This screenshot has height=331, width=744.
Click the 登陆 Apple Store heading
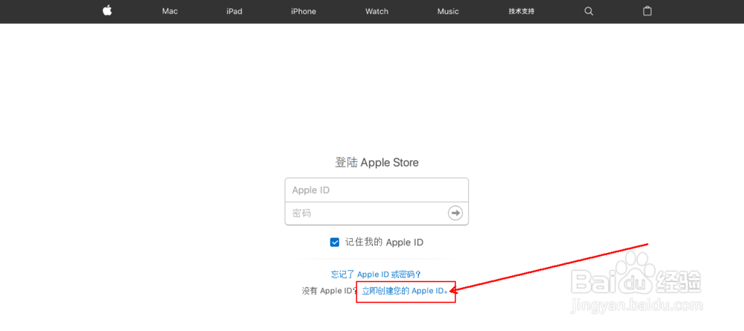[x=376, y=163]
